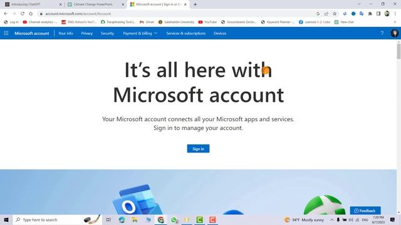The image size is (401, 225).
Task: Close the Introducing ChatGPT tab
Action: click(60, 4)
